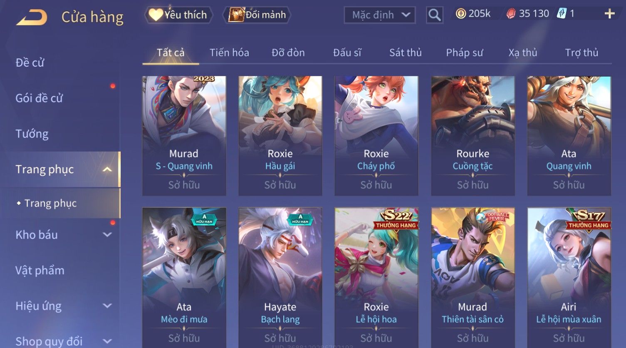Tap the gold coin balance icon
Image resolution: width=626 pixels, height=348 pixels.
pos(460,14)
